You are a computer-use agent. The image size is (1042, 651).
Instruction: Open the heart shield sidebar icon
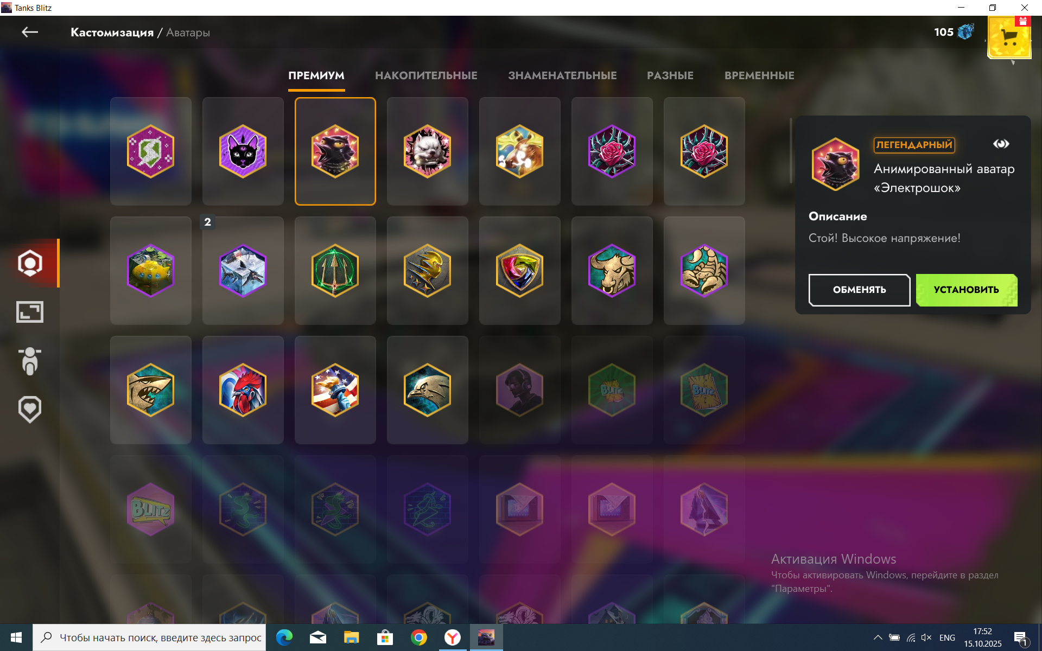30,409
